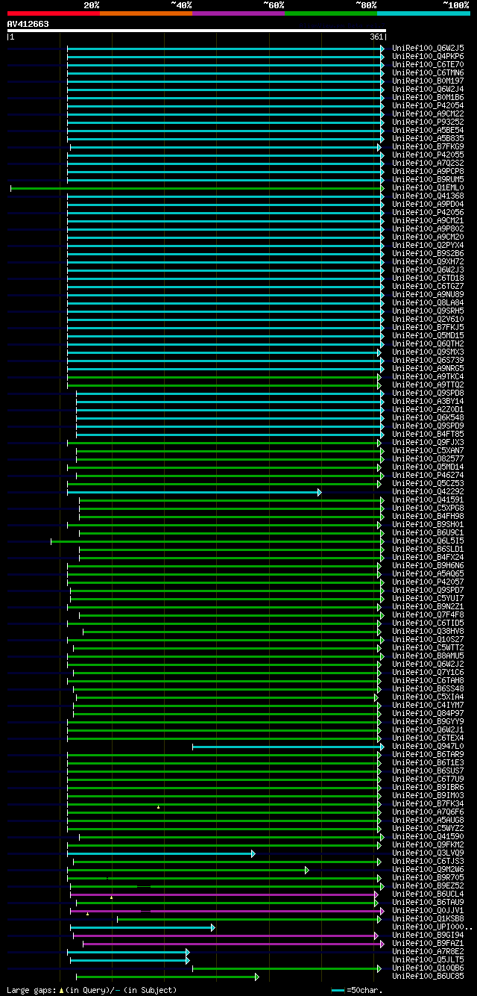Click the 'Large gaps' legend text
Screen dimensions: 477x996
(30, 990)
